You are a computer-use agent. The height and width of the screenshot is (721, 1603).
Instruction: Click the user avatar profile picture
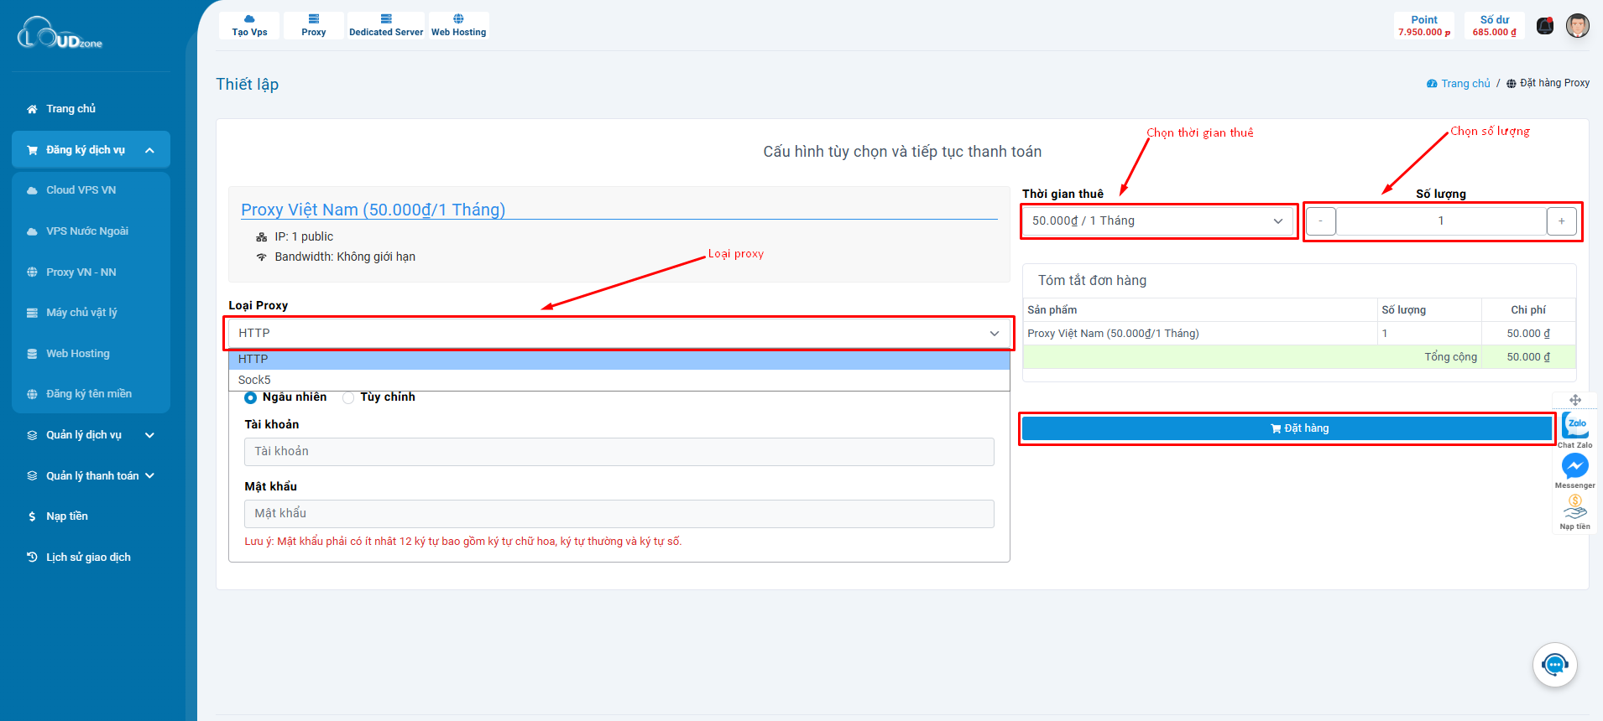[1577, 26]
